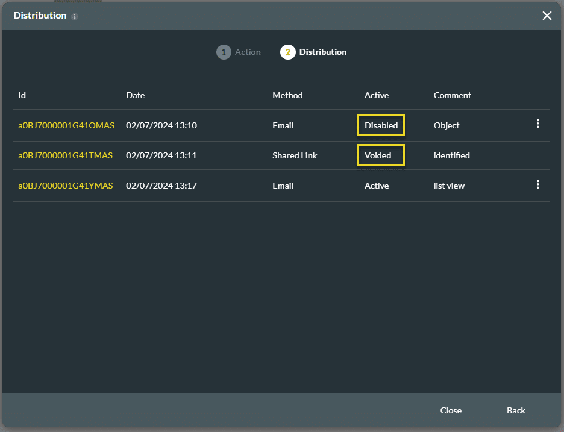Image resolution: width=564 pixels, height=432 pixels.
Task: Click the Comment column header
Action: (452, 95)
